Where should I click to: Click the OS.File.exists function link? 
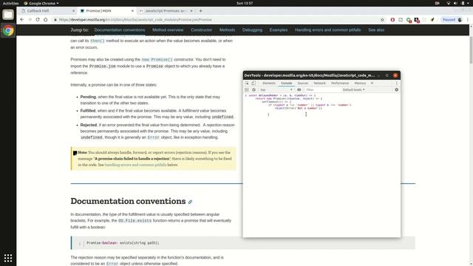[x=135, y=221]
